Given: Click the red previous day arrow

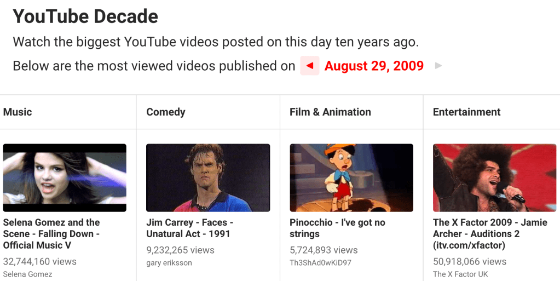Looking at the screenshot, I should point(309,66).
